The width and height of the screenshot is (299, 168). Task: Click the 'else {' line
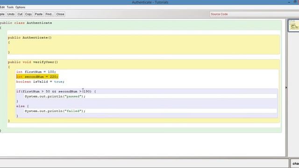click(22, 106)
